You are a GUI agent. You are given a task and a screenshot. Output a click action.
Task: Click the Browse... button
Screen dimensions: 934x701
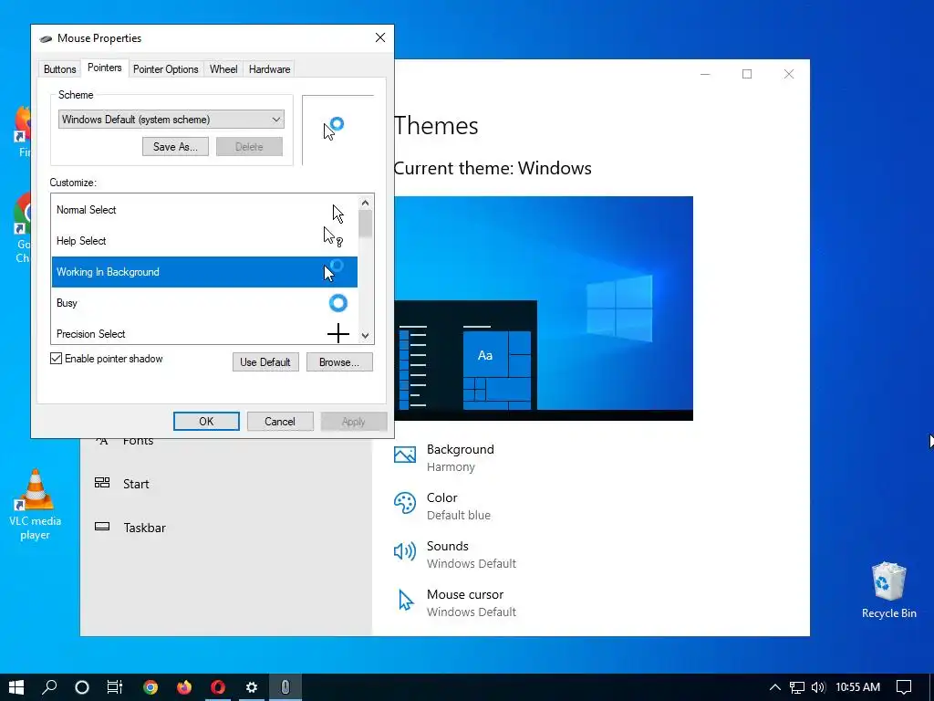coord(339,361)
